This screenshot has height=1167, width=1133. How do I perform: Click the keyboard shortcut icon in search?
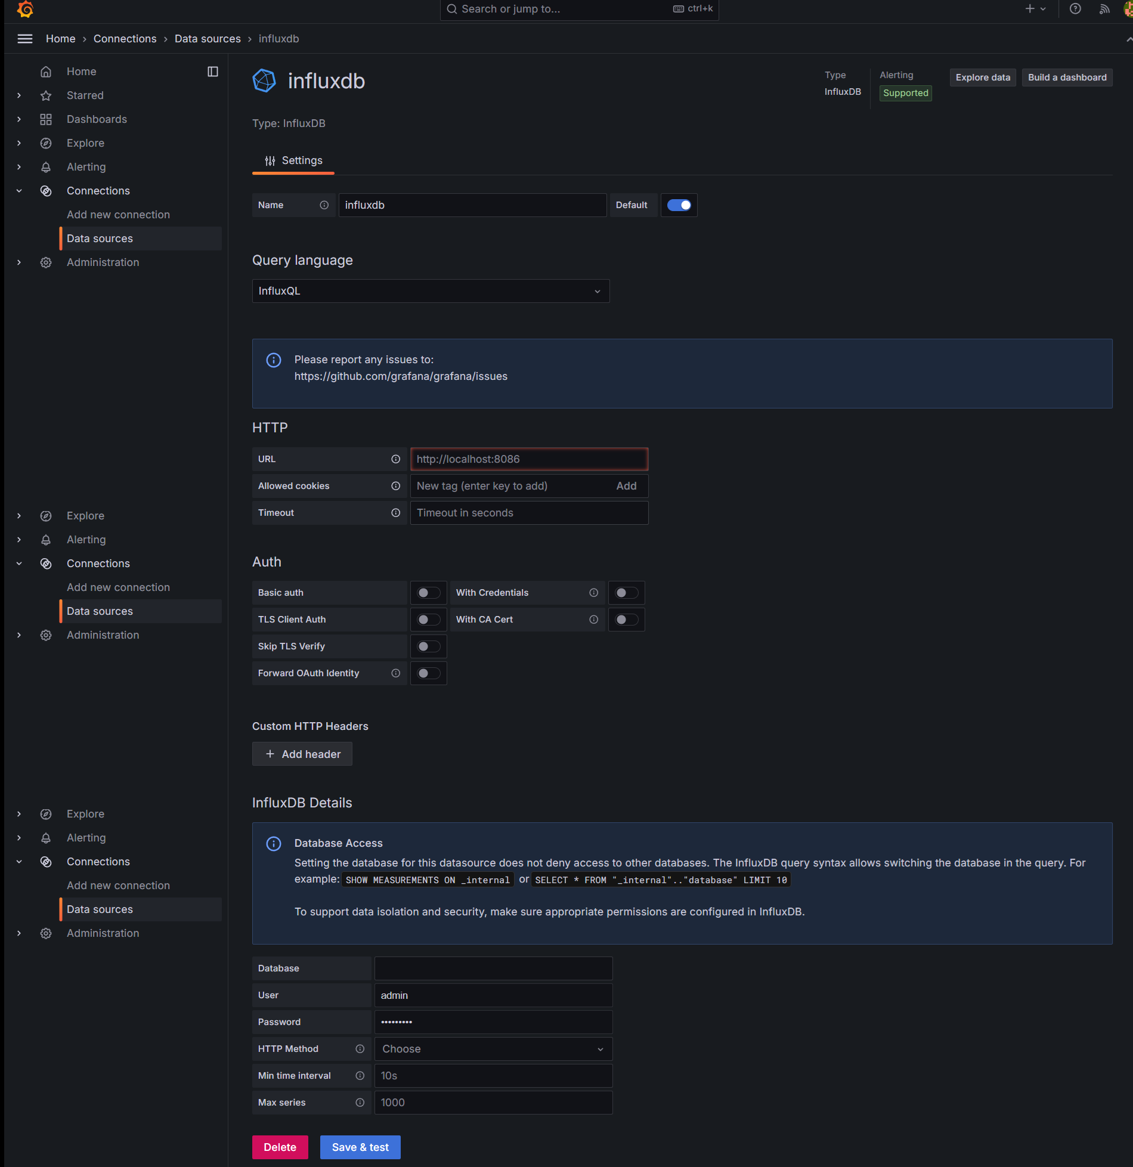pos(679,9)
